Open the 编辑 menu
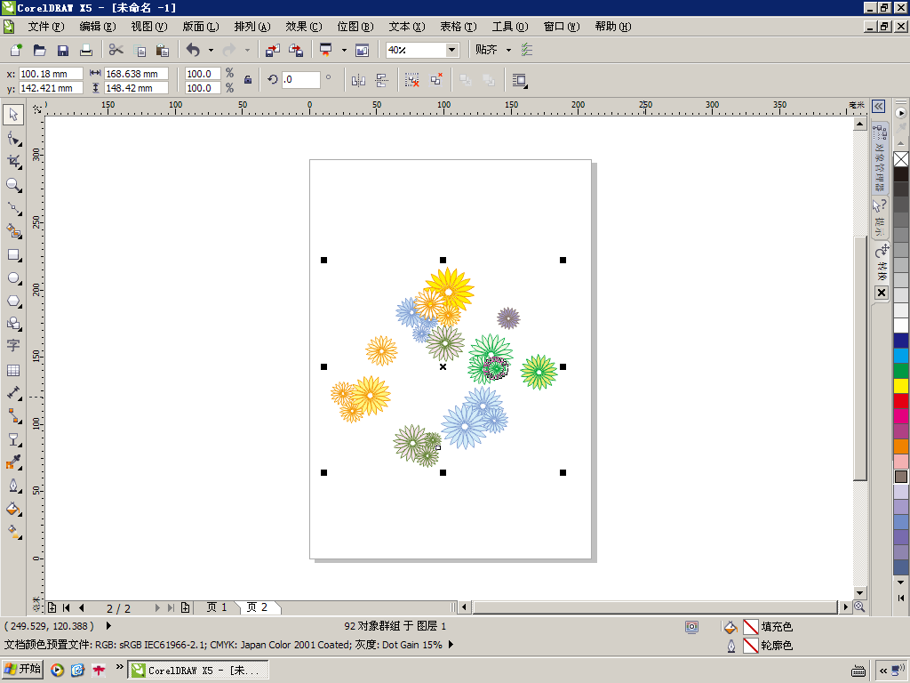This screenshot has width=910, height=683. click(x=98, y=27)
